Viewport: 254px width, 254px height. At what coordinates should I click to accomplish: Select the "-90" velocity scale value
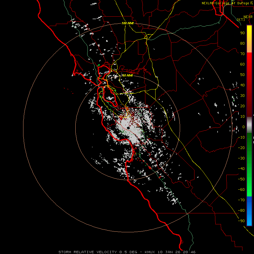(x=241, y=221)
